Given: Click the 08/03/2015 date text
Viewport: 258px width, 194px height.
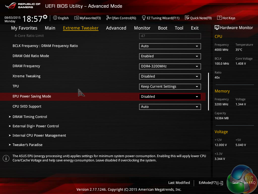Looking at the screenshot, I should pos(13,18).
